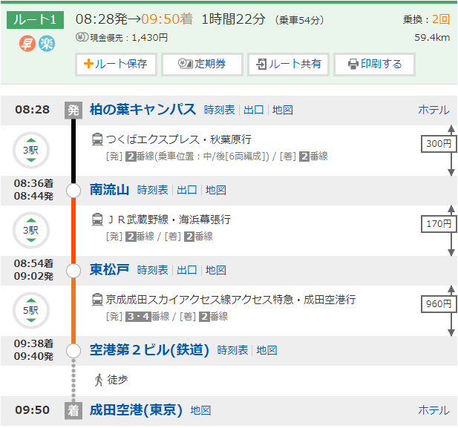The height and width of the screenshot is (428, 458).
Task: Expand the 5駅 stops list after 東松戸
Action: (31, 310)
